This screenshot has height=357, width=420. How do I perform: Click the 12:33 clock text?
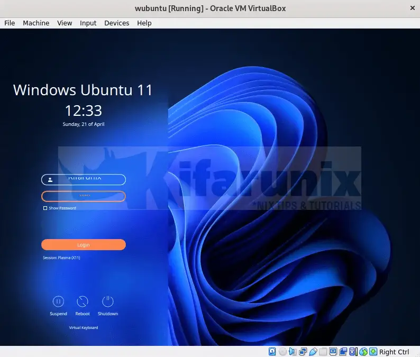click(x=84, y=111)
